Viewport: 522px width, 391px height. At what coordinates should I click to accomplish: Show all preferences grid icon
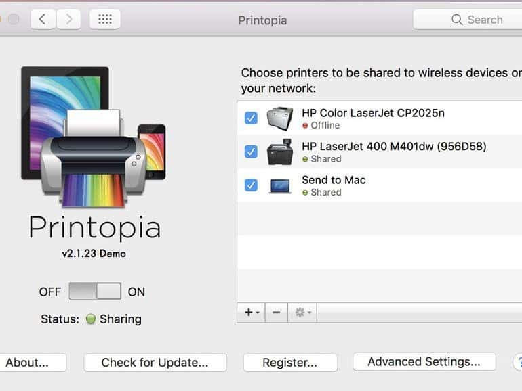click(105, 19)
